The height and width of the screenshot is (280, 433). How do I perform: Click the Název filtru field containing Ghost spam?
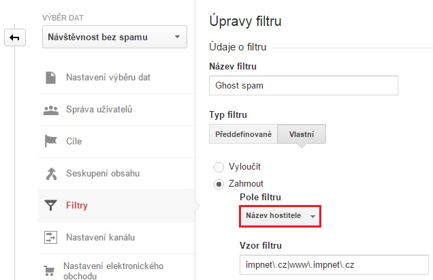tap(304, 86)
